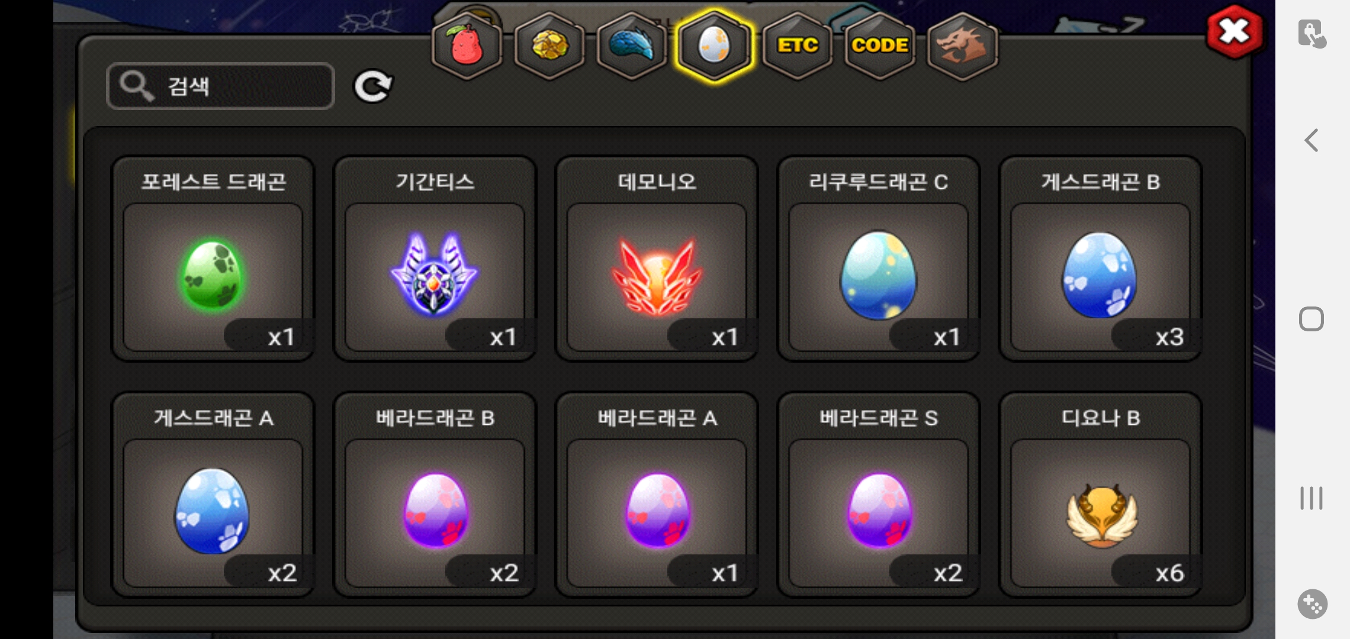Open the fruit food category tab

(x=467, y=46)
